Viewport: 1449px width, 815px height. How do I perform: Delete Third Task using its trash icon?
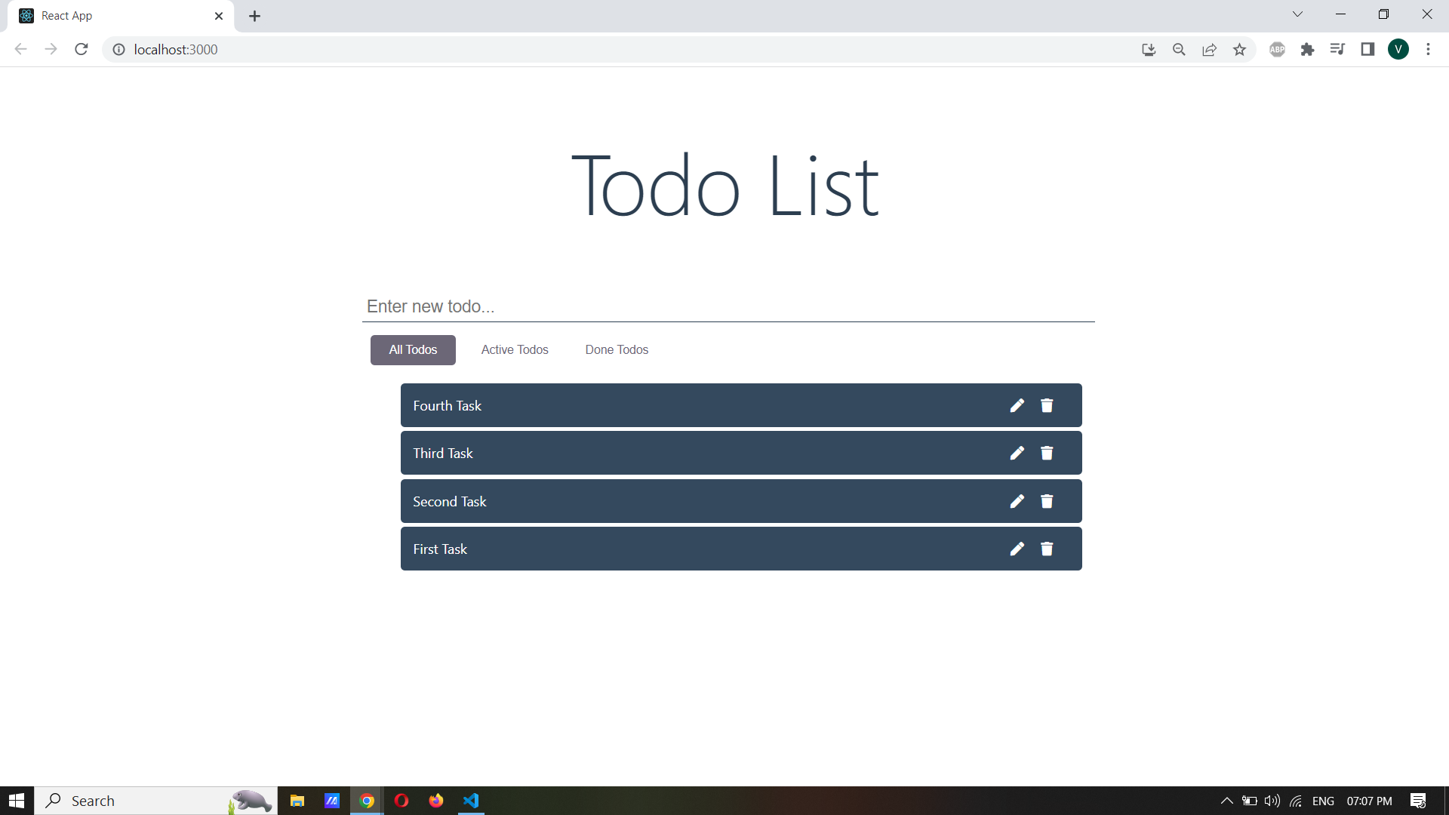pyautogui.click(x=1047, y=453)
